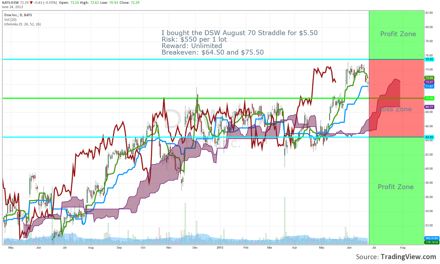Click the 2013 label on time axis

point(220,248)
